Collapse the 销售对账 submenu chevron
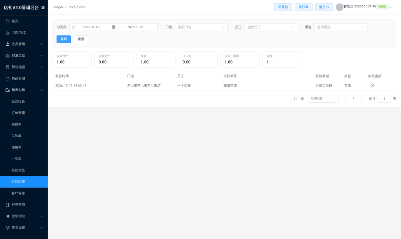401x239 pixels. (42, 90)
